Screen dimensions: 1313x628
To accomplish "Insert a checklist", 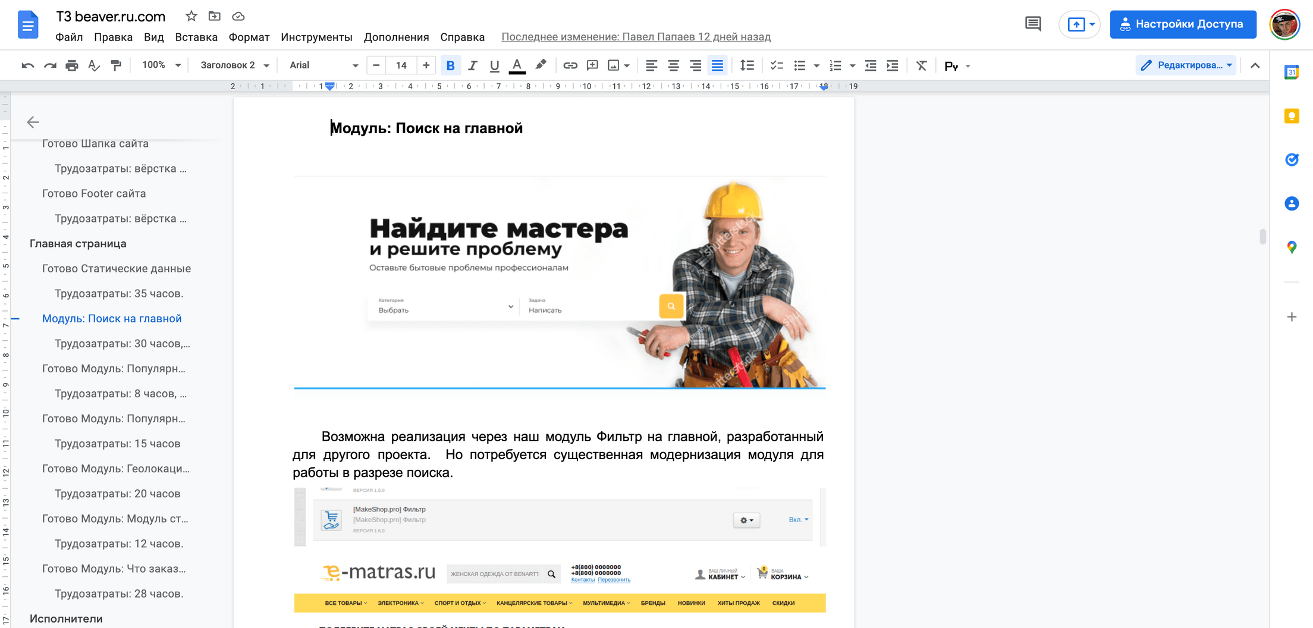I will 777,65.
